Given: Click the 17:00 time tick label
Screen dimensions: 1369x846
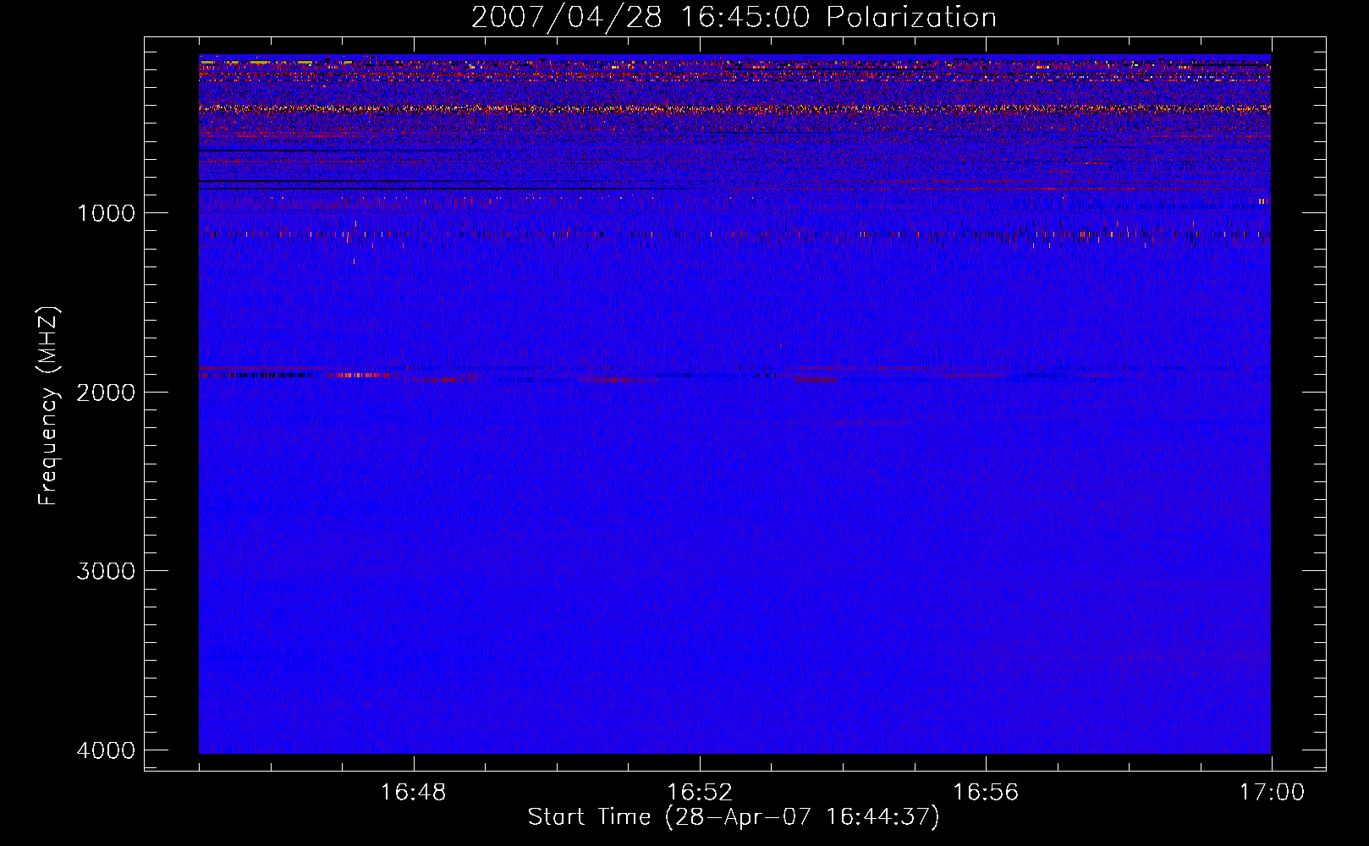Looking at the screenshot, I should click(1272, 793).
